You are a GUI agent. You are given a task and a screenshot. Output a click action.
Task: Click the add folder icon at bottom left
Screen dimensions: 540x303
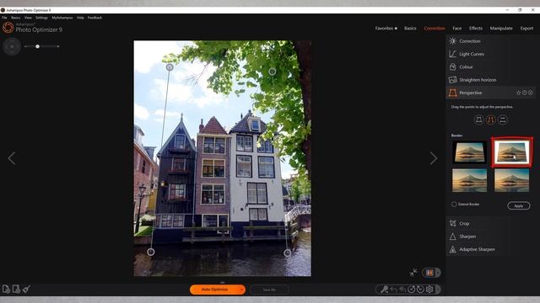16,290
